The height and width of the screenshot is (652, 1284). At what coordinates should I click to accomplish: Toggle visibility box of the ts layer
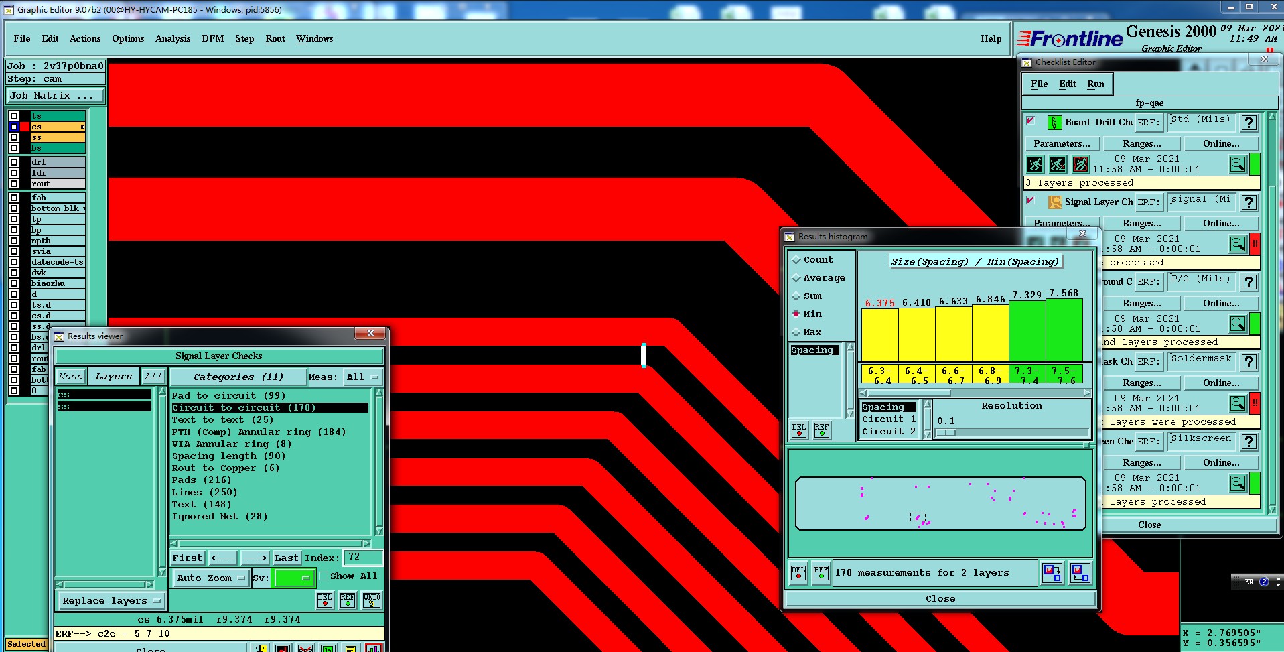coord(14,116)
